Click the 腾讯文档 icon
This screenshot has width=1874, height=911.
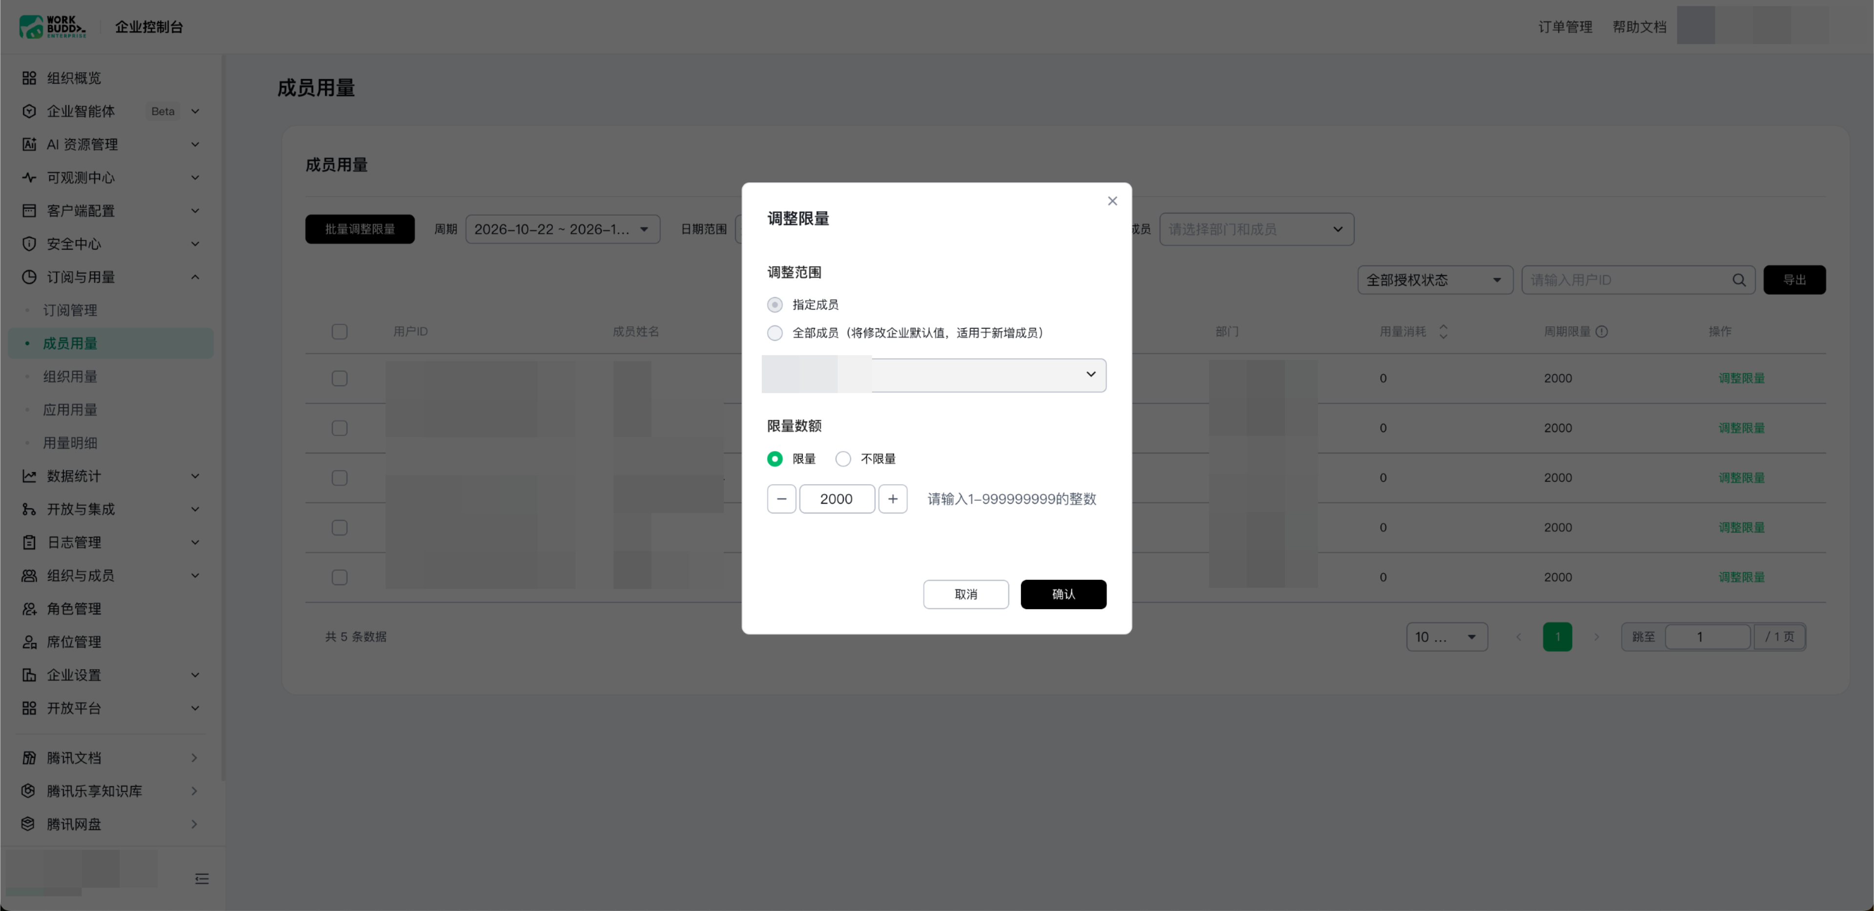29,757
